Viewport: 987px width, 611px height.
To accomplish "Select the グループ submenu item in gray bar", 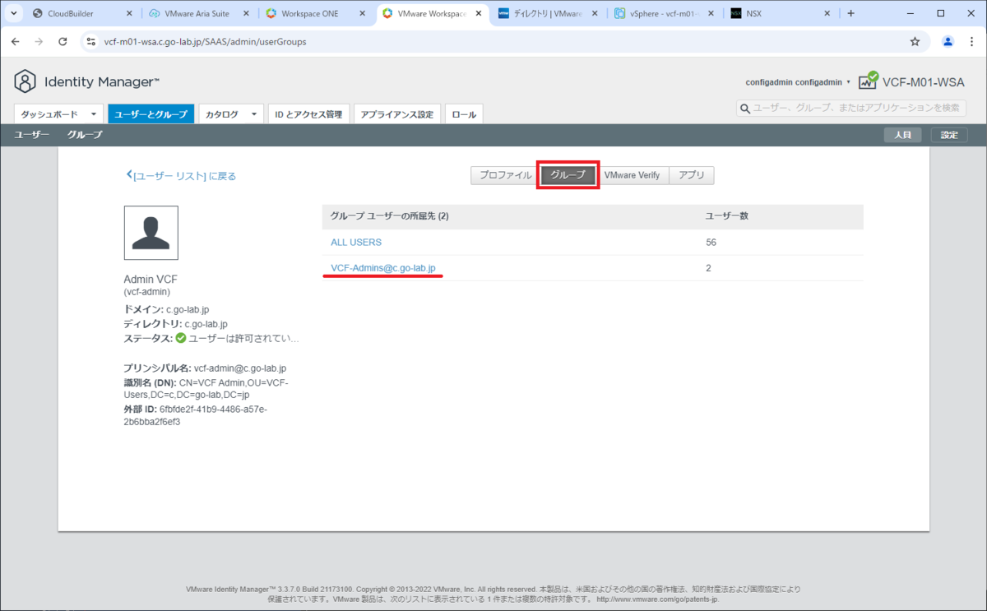I will coord(85,135).
